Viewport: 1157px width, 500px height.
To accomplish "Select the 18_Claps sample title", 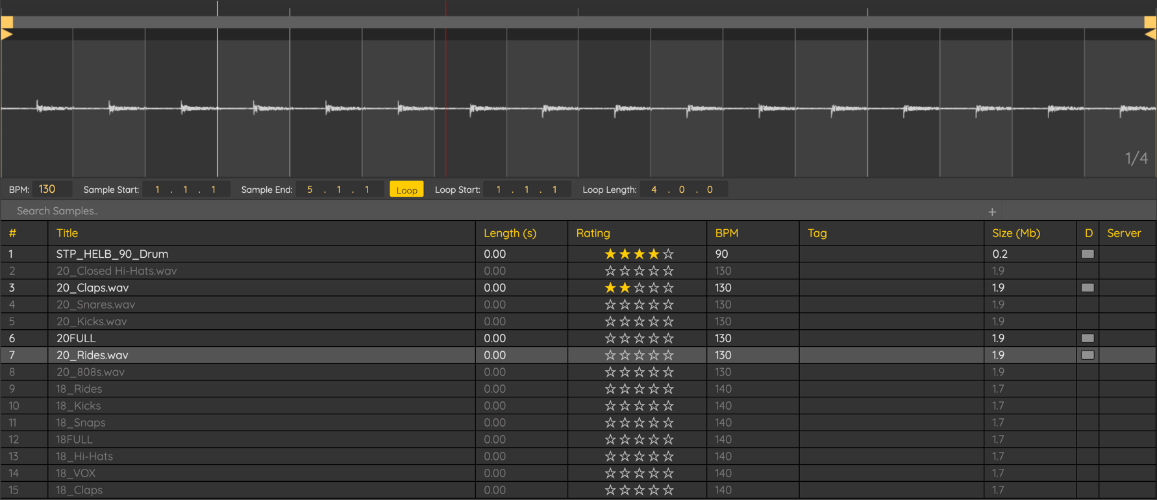I will click(79, 490).
